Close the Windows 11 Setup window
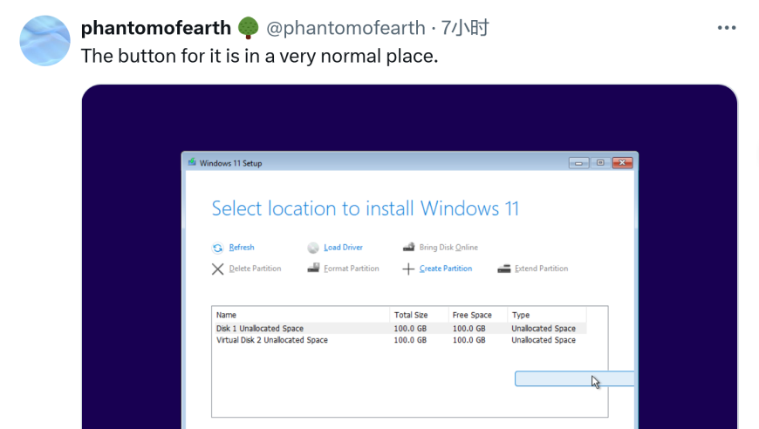Viewport: 759px width, 429px height. click(x=623, y=163)
